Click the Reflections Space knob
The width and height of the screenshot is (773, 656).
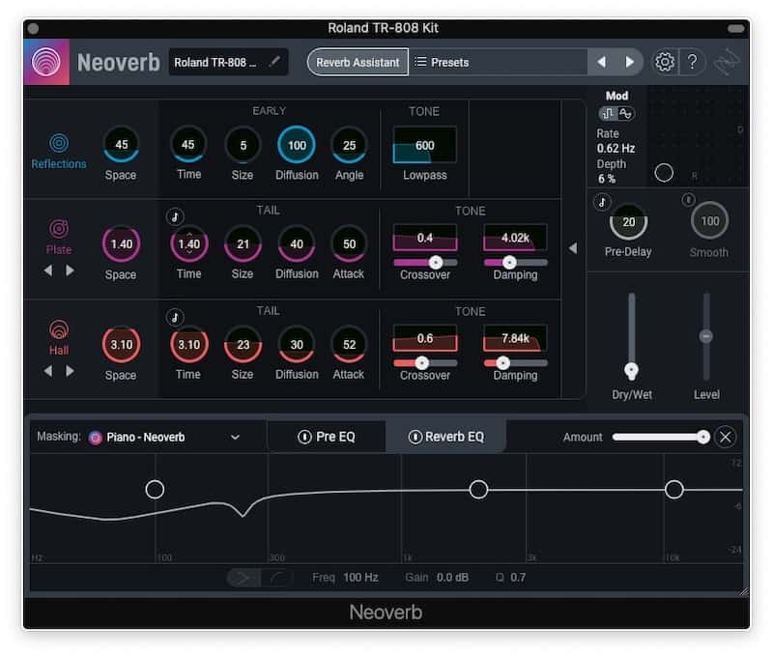pos(122,144)
